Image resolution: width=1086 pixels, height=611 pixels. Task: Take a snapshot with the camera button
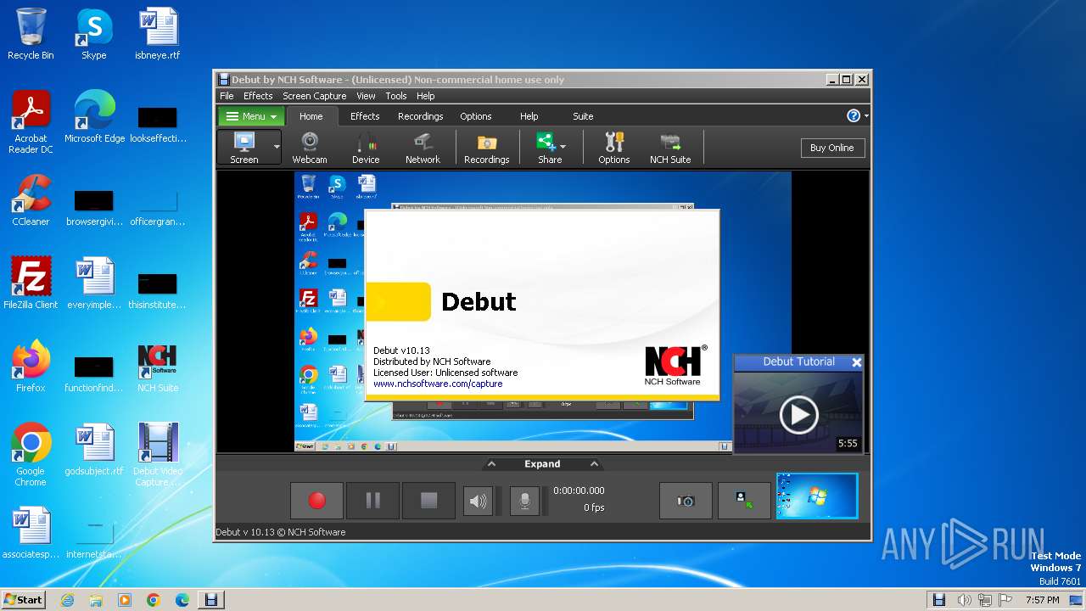(x=686, y=501)
